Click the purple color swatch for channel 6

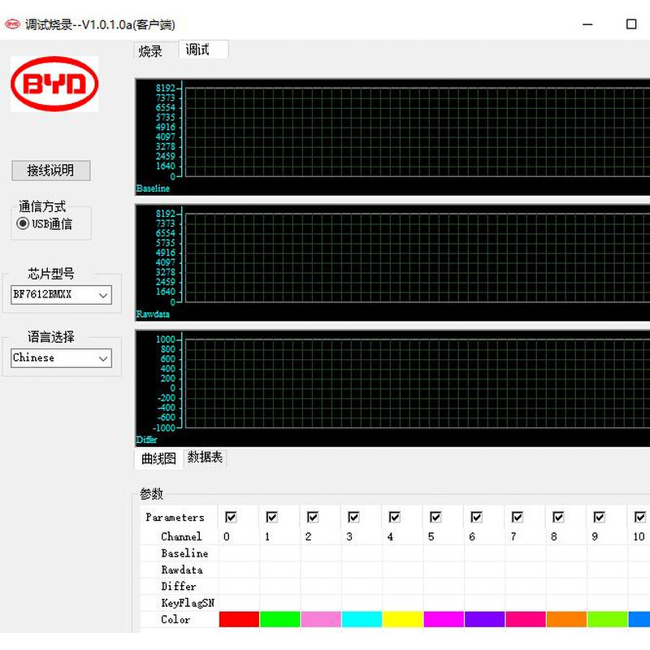484,619
